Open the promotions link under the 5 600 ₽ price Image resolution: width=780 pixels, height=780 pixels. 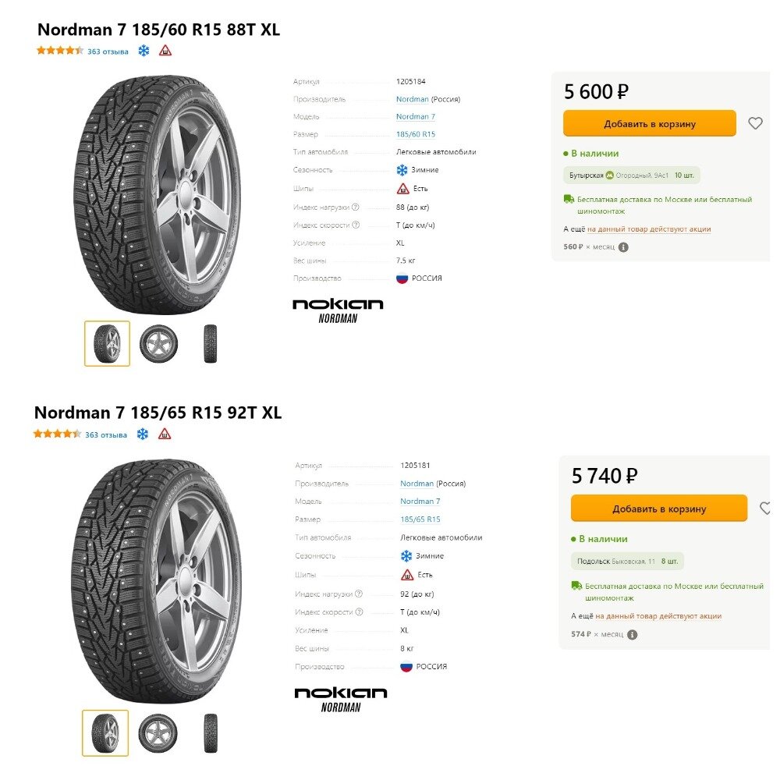coord(649,229)
